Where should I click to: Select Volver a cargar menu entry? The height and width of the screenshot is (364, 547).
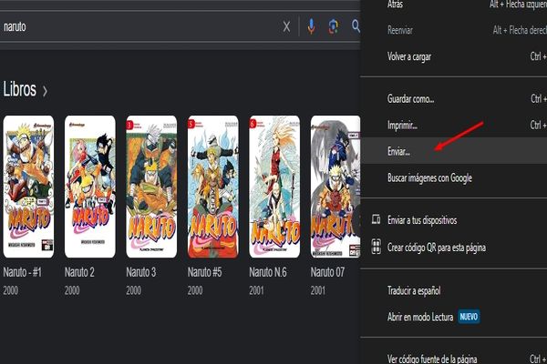coord(453,56)
